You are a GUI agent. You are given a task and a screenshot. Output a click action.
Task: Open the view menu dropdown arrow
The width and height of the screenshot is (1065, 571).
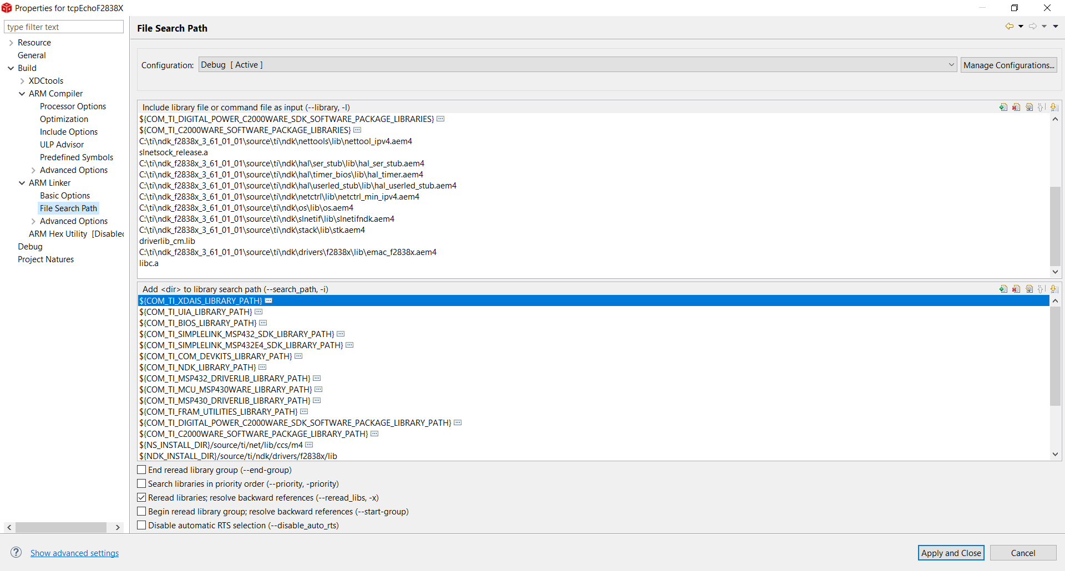click(x=1056, y=27)
